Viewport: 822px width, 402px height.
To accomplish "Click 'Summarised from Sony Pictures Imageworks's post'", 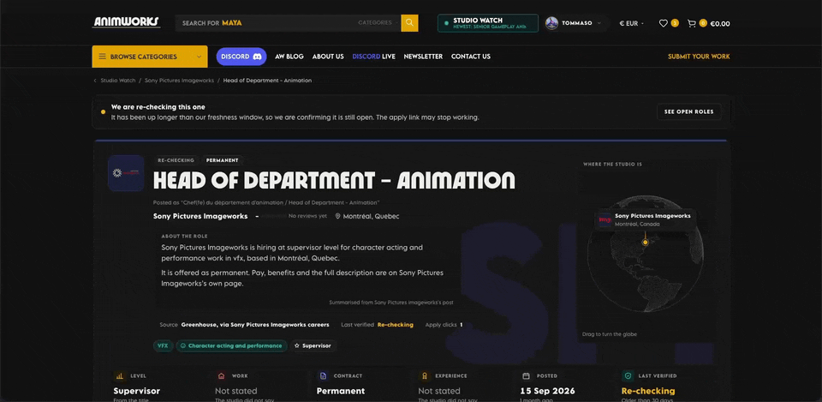I will (x=391, y=303).
